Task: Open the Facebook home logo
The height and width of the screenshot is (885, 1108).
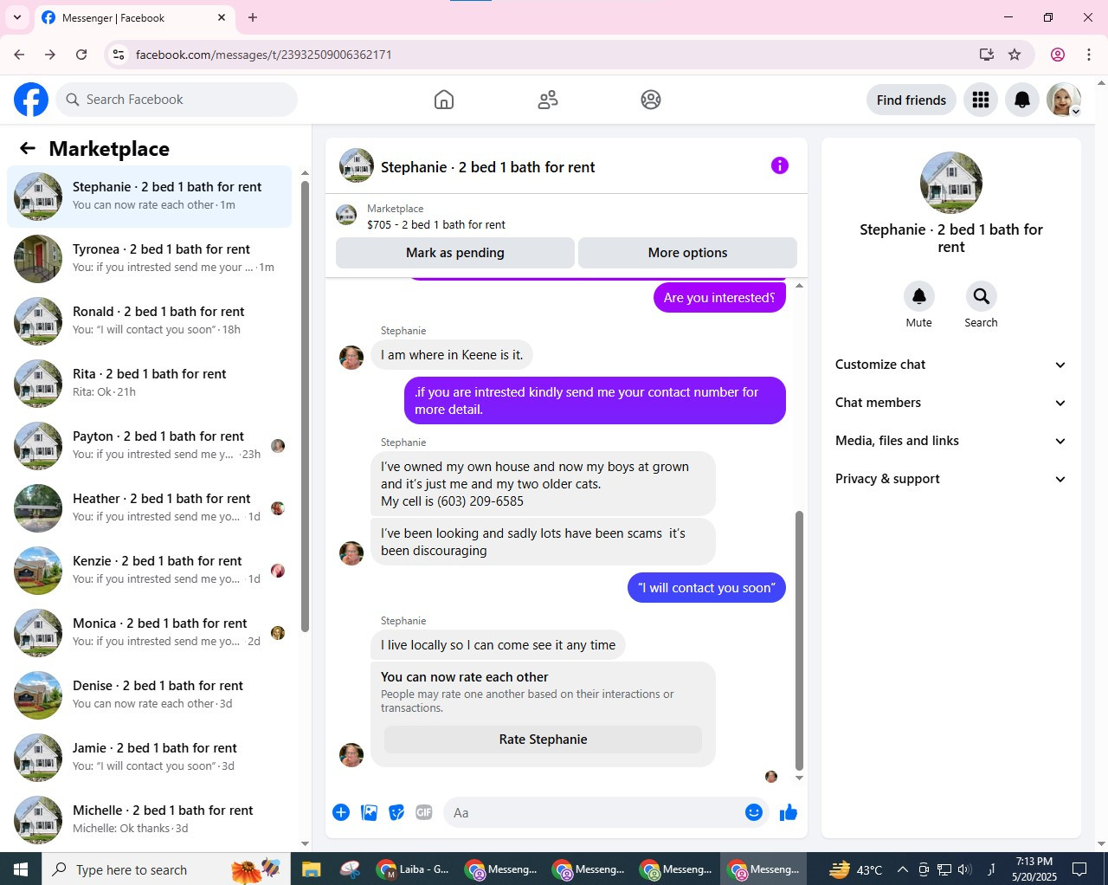Action: click(31, 100)
